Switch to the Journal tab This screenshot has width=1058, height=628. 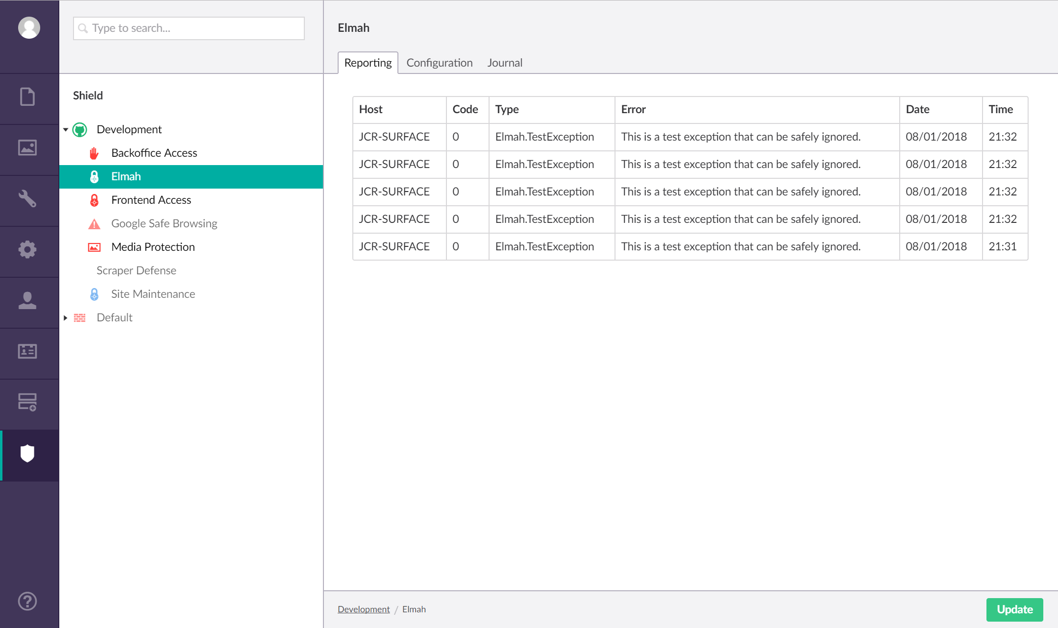(505, 63)
